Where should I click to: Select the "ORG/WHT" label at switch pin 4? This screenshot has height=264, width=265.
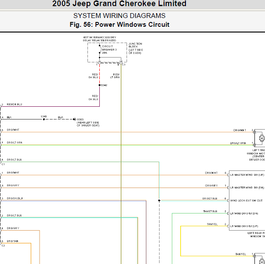[211, 173]
